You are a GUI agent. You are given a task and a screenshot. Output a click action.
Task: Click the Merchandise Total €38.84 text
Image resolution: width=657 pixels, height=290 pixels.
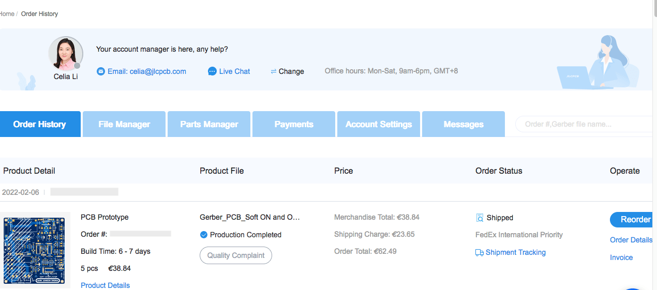click(x=377, y=217)
